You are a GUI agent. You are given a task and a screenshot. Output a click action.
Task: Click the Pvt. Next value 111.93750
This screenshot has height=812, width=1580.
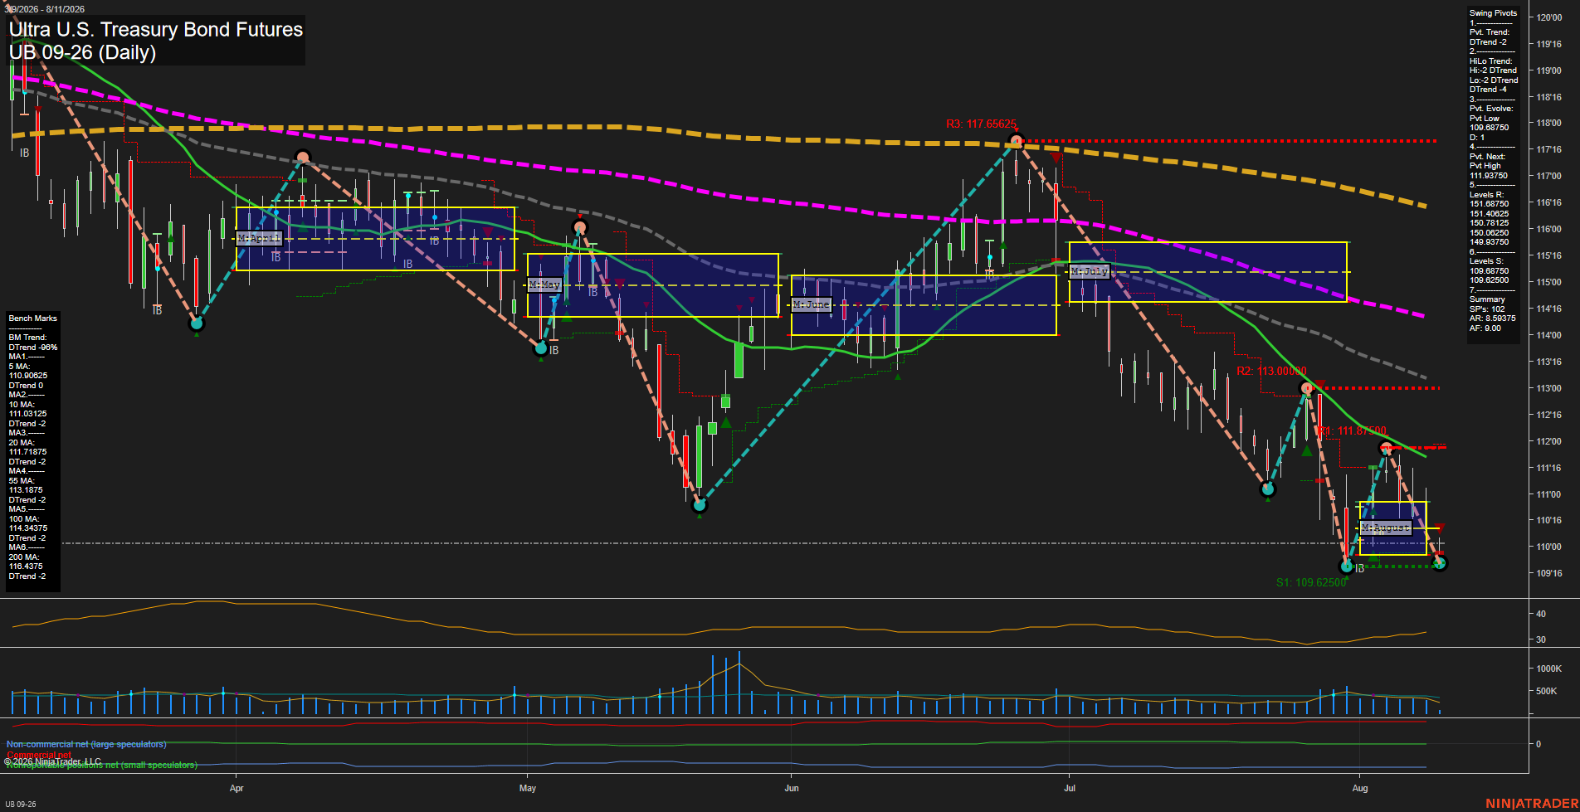point(1489,176)
